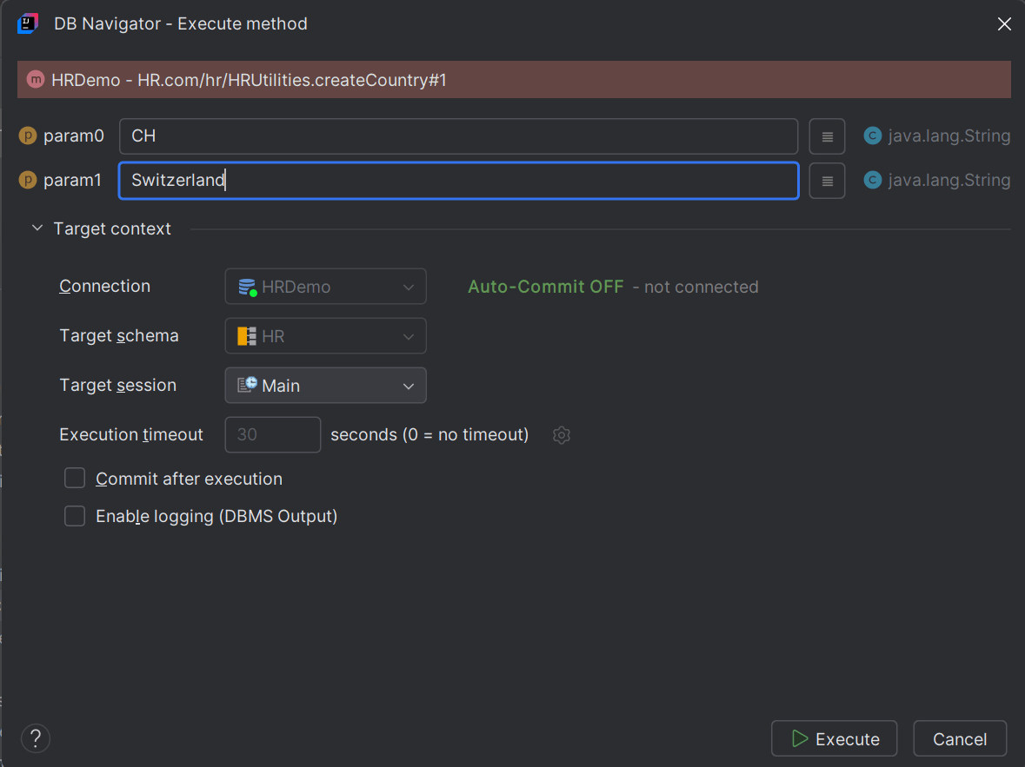Enable Commit after execution
The width and height of the screenshot is (1025, 767).
pyautogui.click(x=75, y=478)
